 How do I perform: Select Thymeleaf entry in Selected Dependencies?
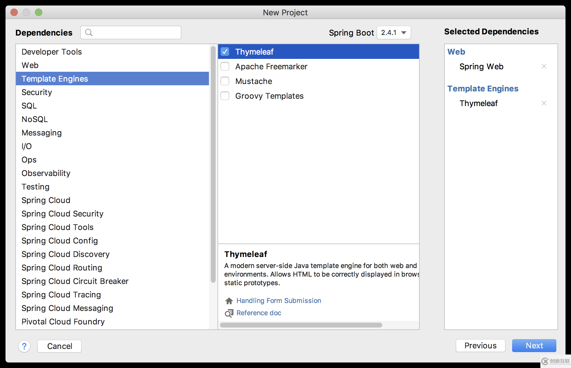[x=478, y=103]
